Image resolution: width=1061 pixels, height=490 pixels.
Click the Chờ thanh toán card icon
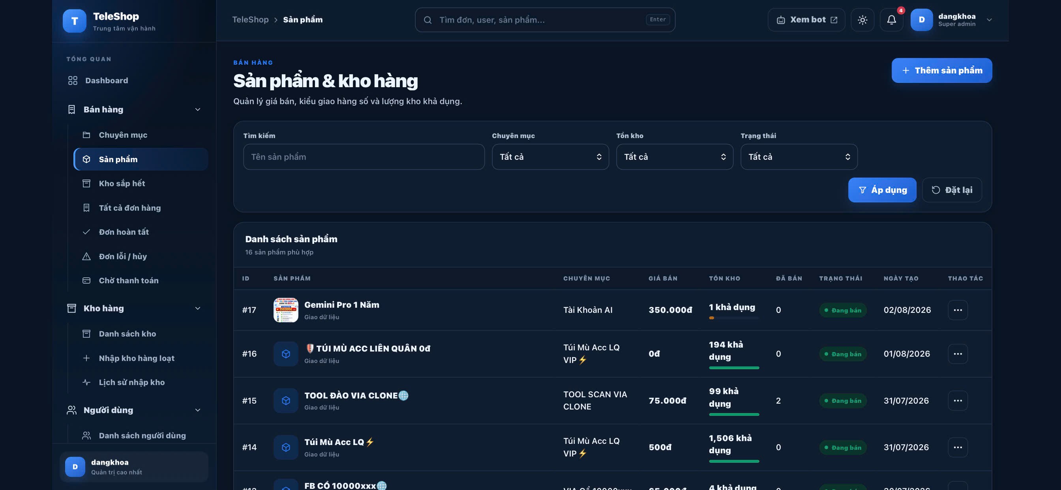(86, 281)
